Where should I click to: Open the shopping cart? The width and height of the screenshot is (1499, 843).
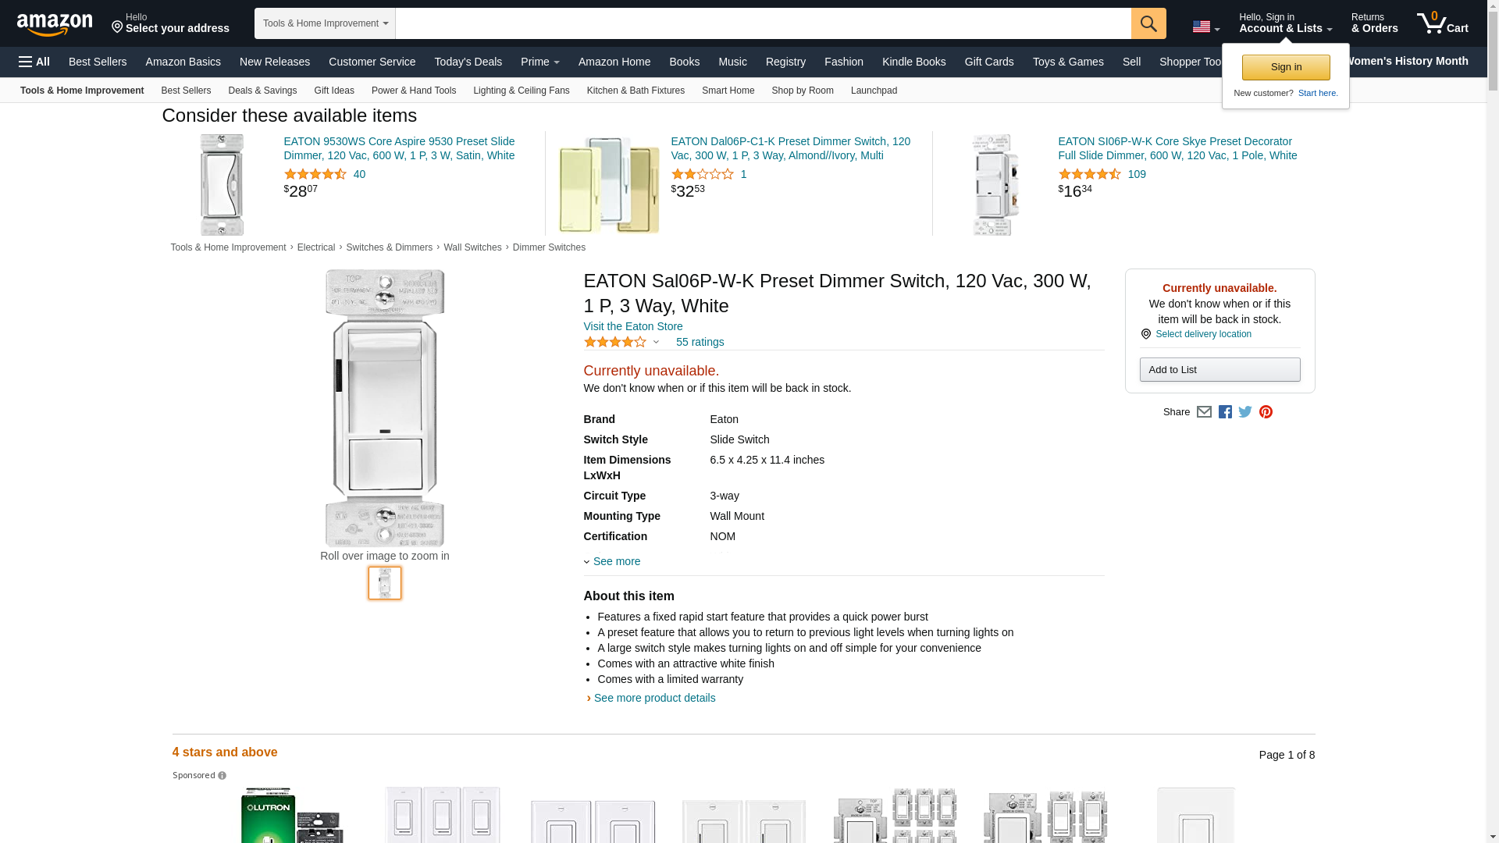click(1443, 23)
